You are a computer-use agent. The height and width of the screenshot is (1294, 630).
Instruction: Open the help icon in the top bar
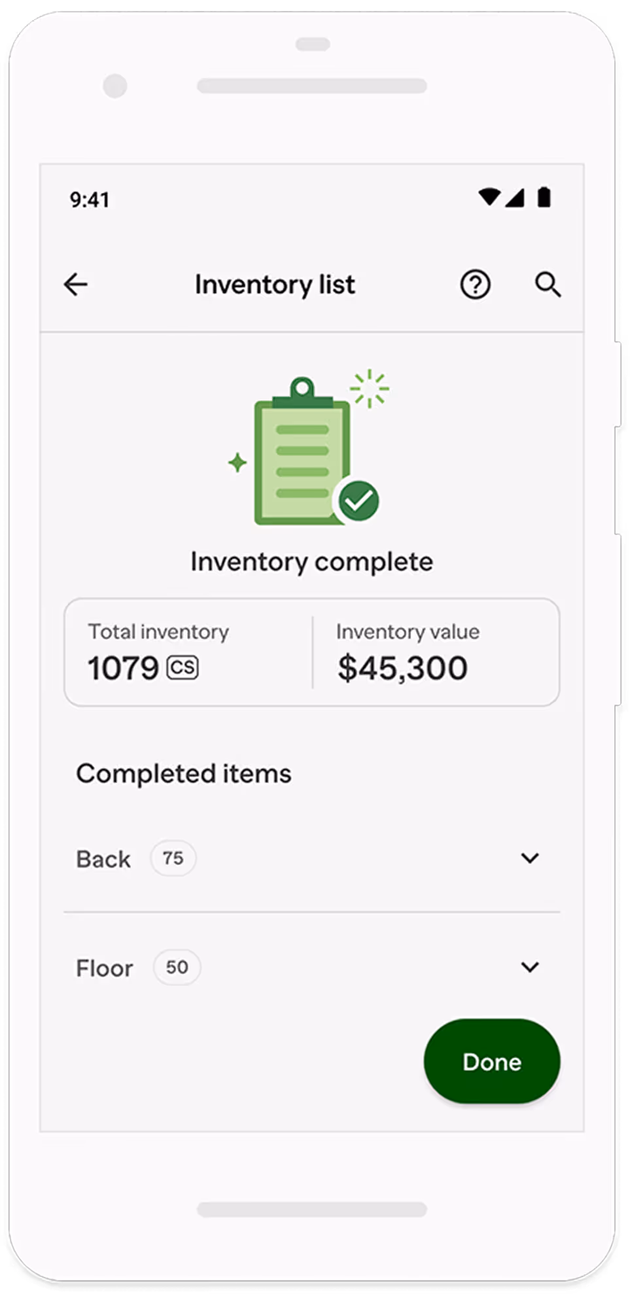475,284
